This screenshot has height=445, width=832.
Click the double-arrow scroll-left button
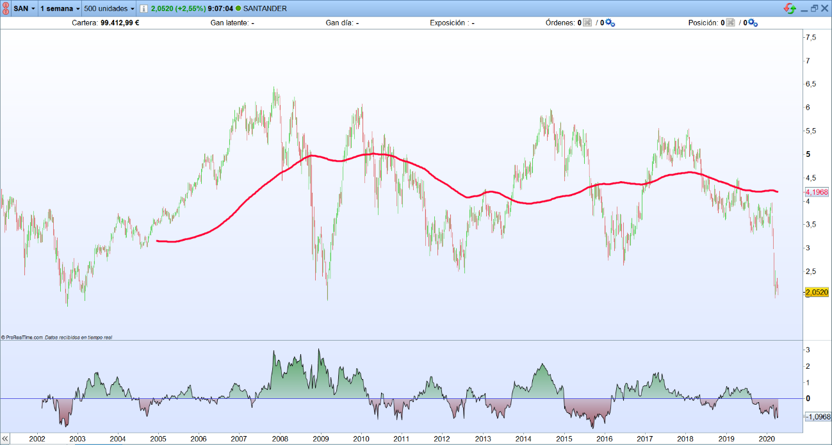coord(5,439)
